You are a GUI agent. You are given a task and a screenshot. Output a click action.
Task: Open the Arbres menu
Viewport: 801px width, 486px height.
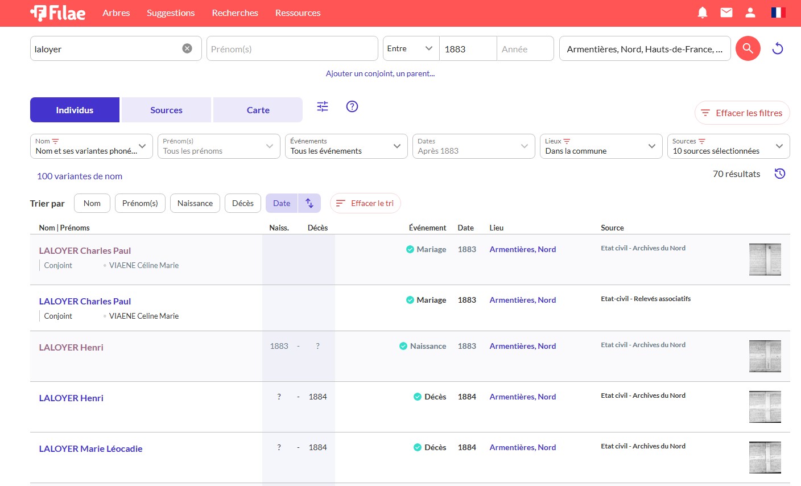pyautogui.click(x=116, y=13)
